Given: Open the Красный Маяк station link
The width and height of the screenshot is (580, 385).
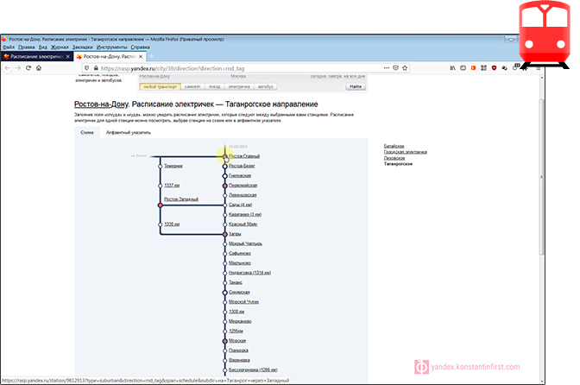Looking at the screenshot, I should (x=243, y=224).
